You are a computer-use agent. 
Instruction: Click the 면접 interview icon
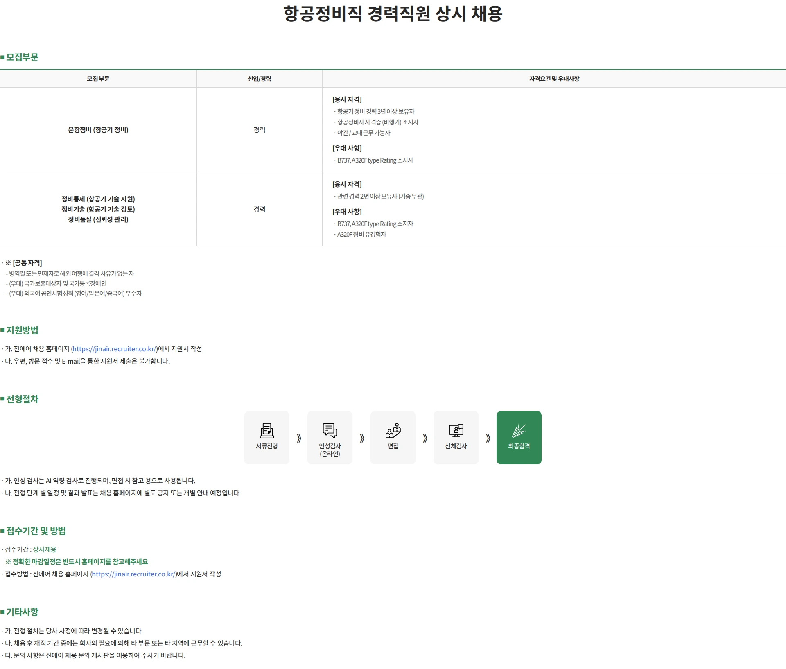point(393,430)
